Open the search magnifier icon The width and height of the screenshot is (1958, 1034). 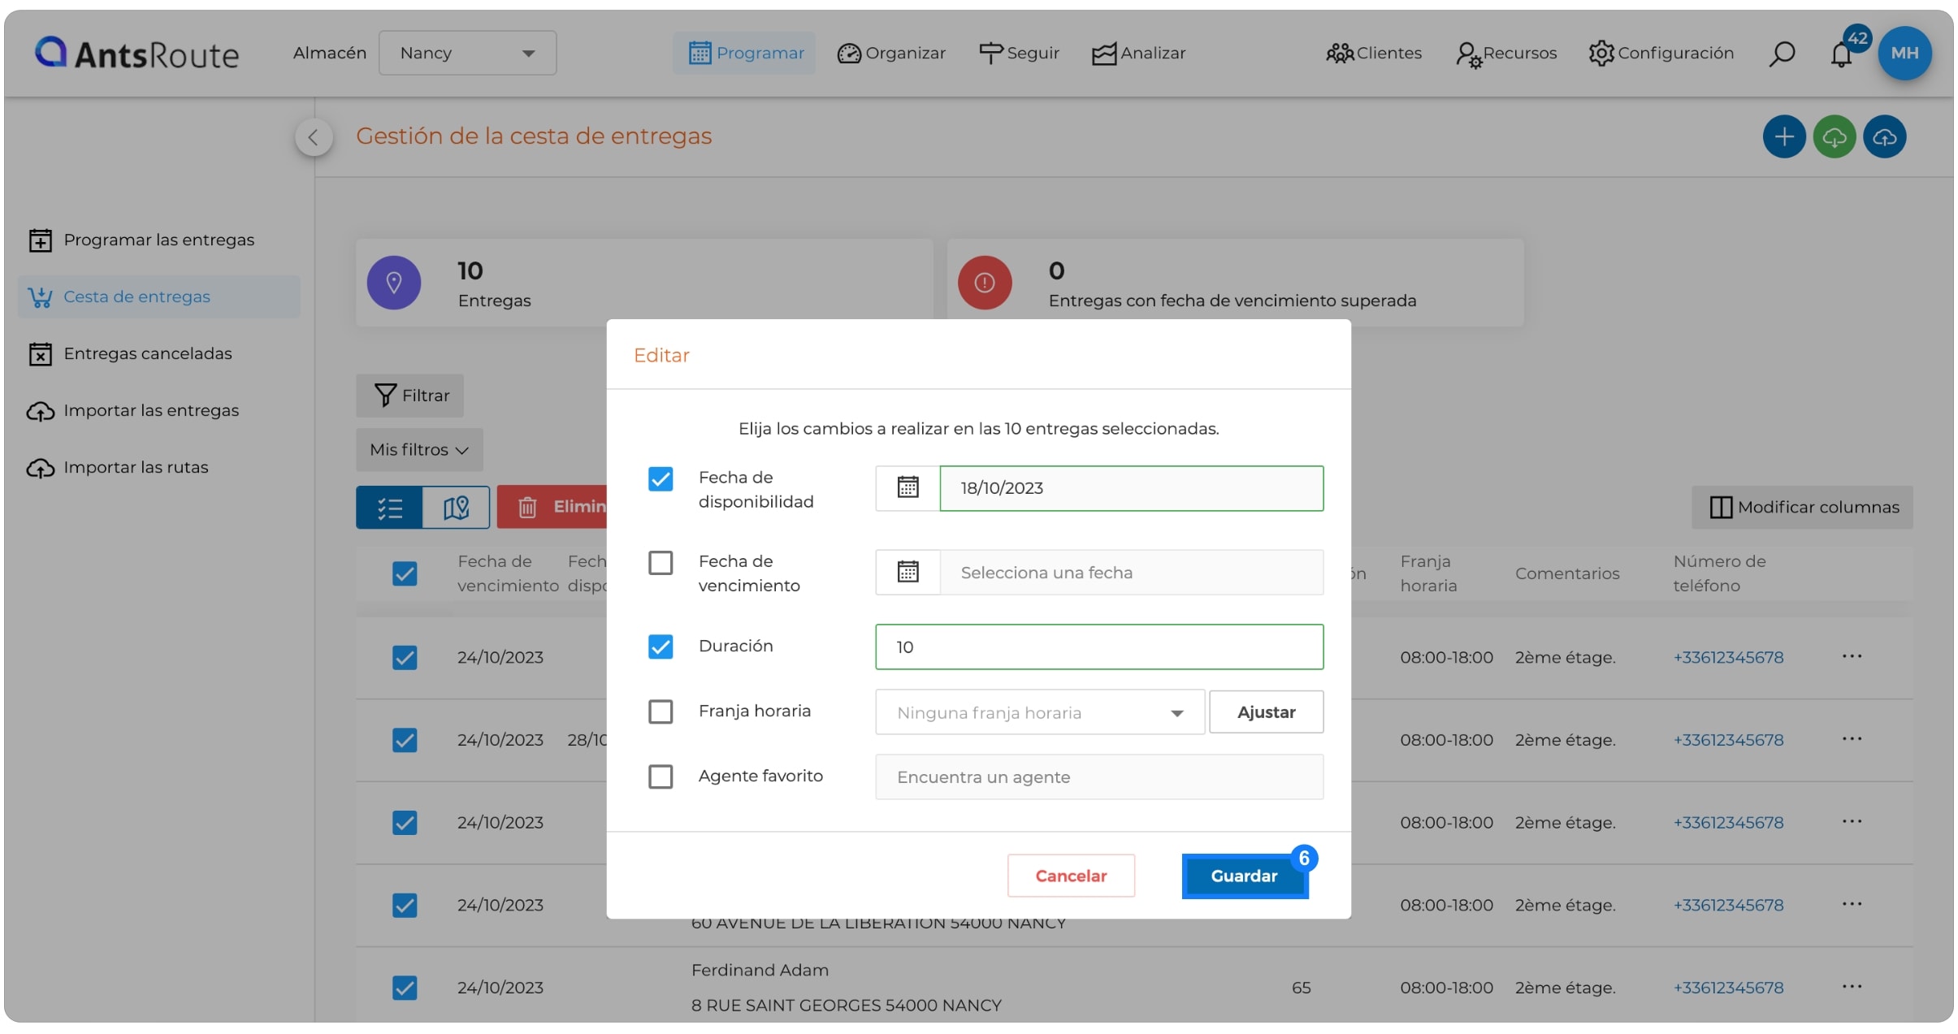point(1782,54)
